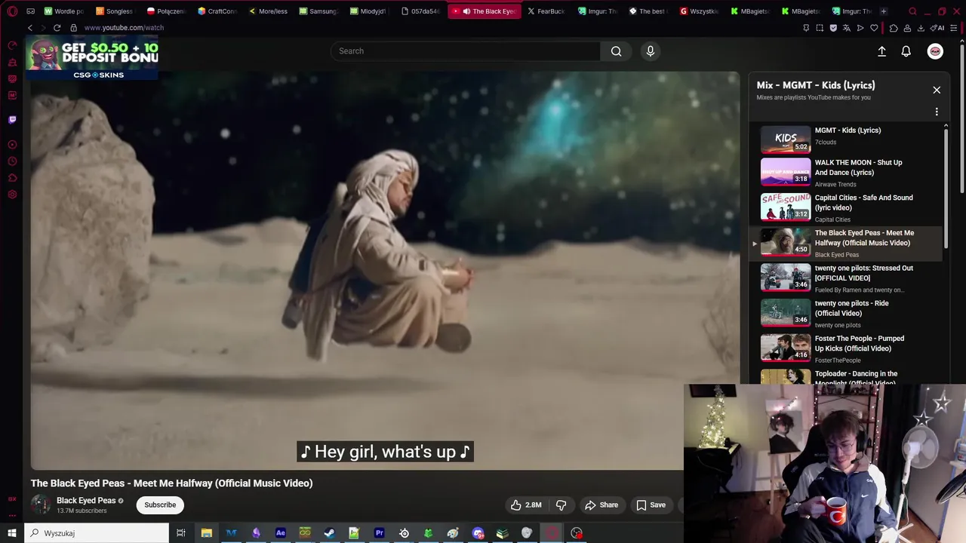Switch to the FearBuck tab
Image resolution: width=966 pixels, height=543 pixels.
click(546, 11)
